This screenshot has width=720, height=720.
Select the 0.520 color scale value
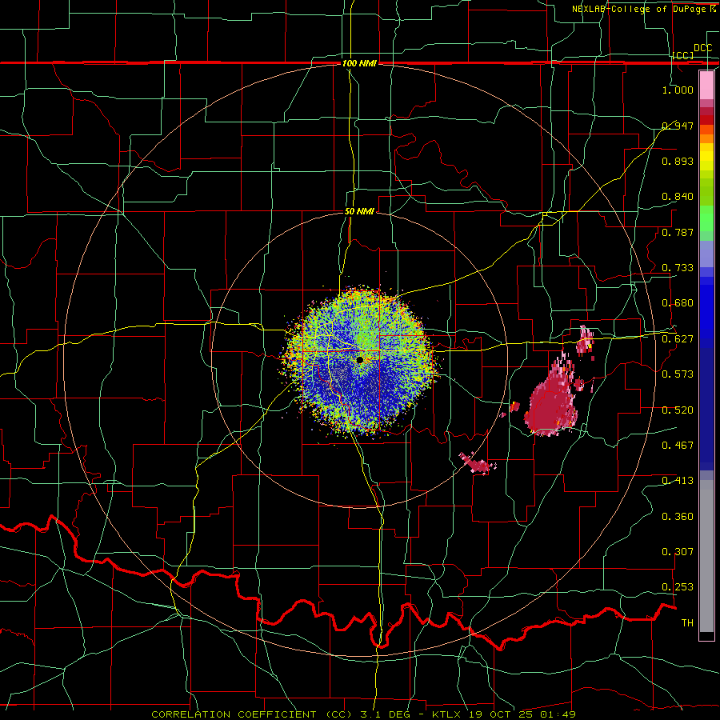678,410
